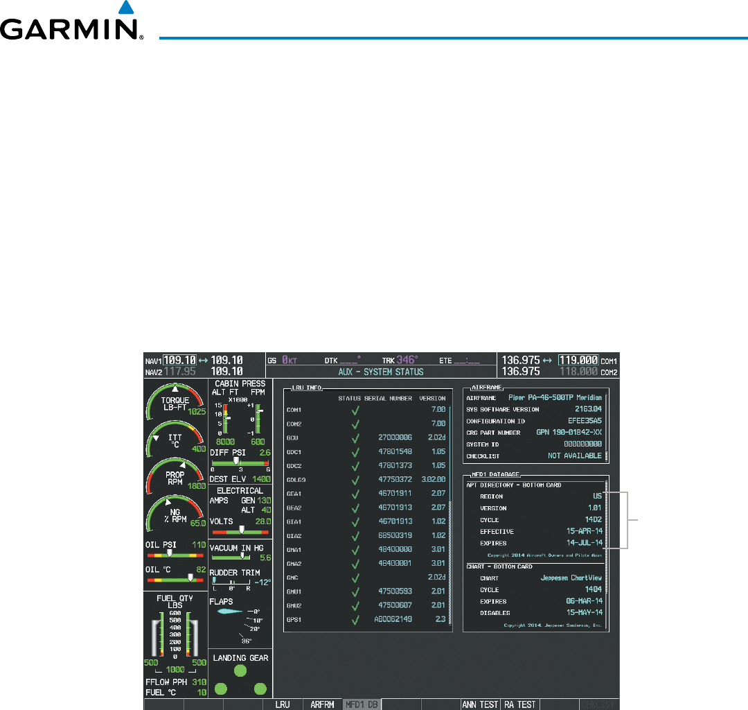Activate the RA TEST softkey
748x710 pixels.
pyautogui.click(x=519, y=704)
